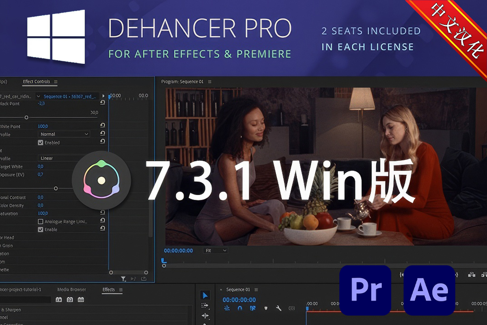Check the Analogue Range Limiter checkbox
Image resolution: width=487 pixels, height=325 pixels.
coord(41,221)
